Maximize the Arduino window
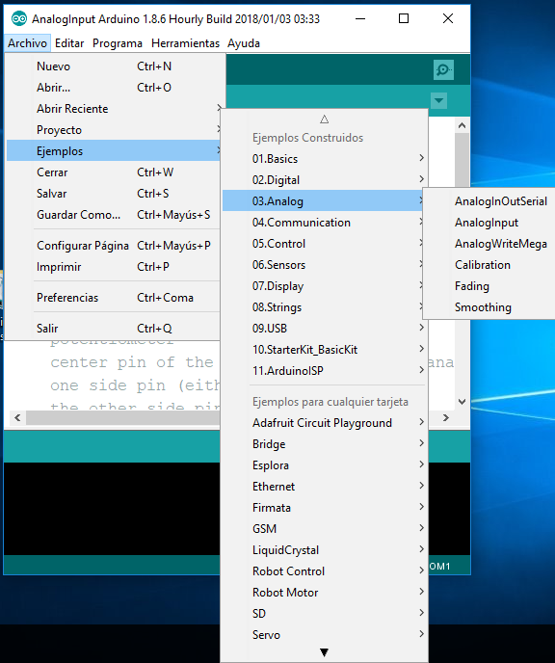This screenshot has height=663, width=555. [404, 18]
